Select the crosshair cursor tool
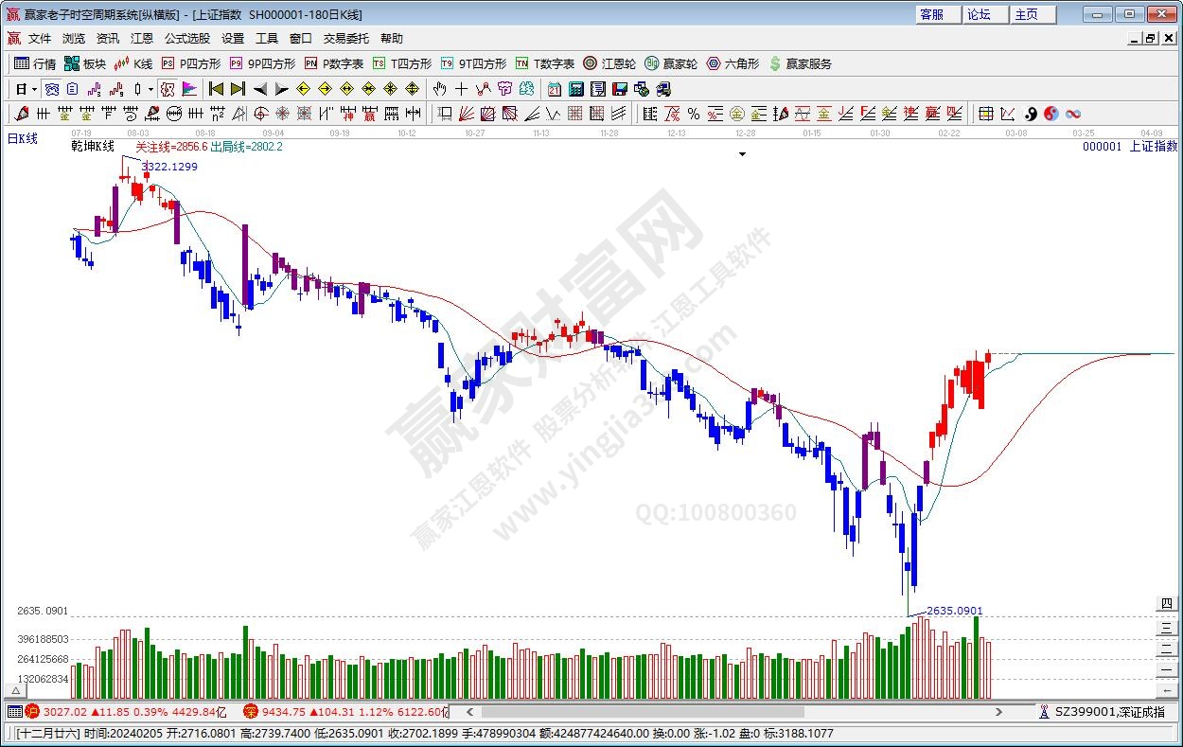1183x747 pixels. click(461, 89)
